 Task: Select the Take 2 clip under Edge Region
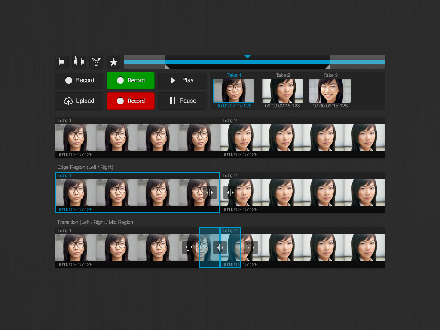point(302,192)
